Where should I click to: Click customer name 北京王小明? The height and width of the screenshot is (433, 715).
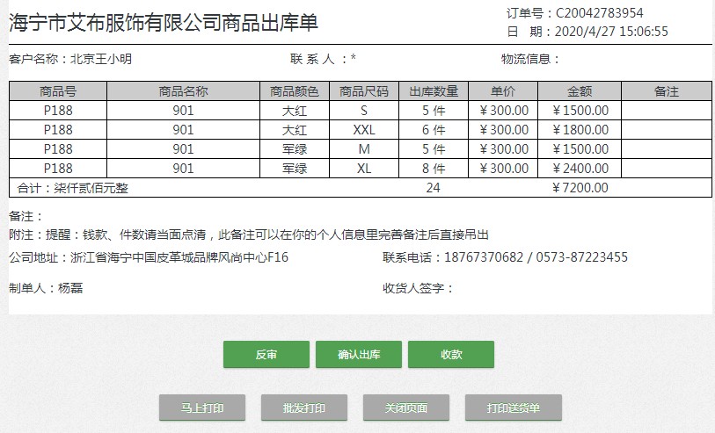101,59
